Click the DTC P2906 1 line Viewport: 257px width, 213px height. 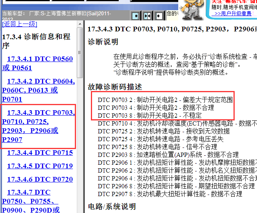[x=177, y=163]
